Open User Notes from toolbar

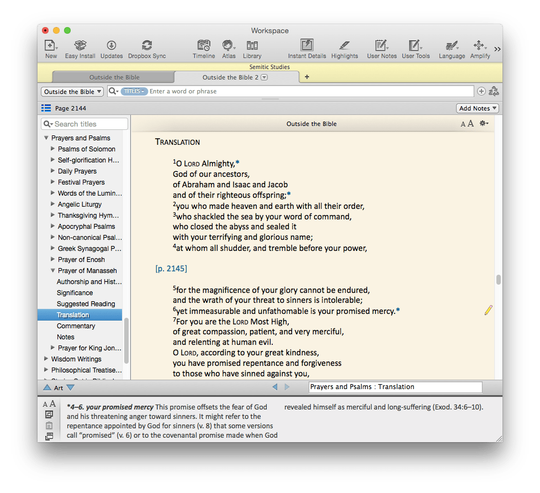(x=382, y=46)
